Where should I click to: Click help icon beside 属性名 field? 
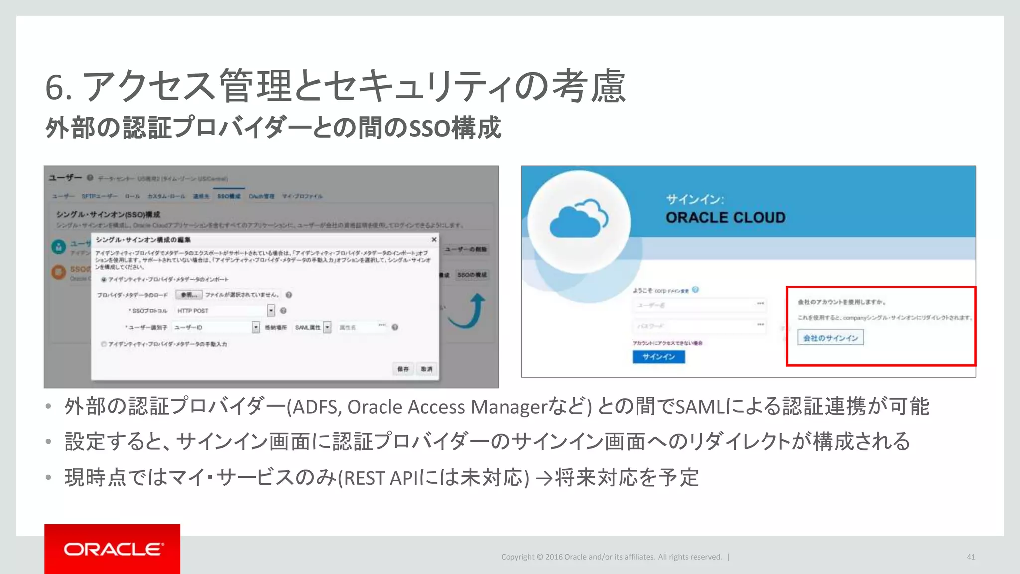click(395, 327)
